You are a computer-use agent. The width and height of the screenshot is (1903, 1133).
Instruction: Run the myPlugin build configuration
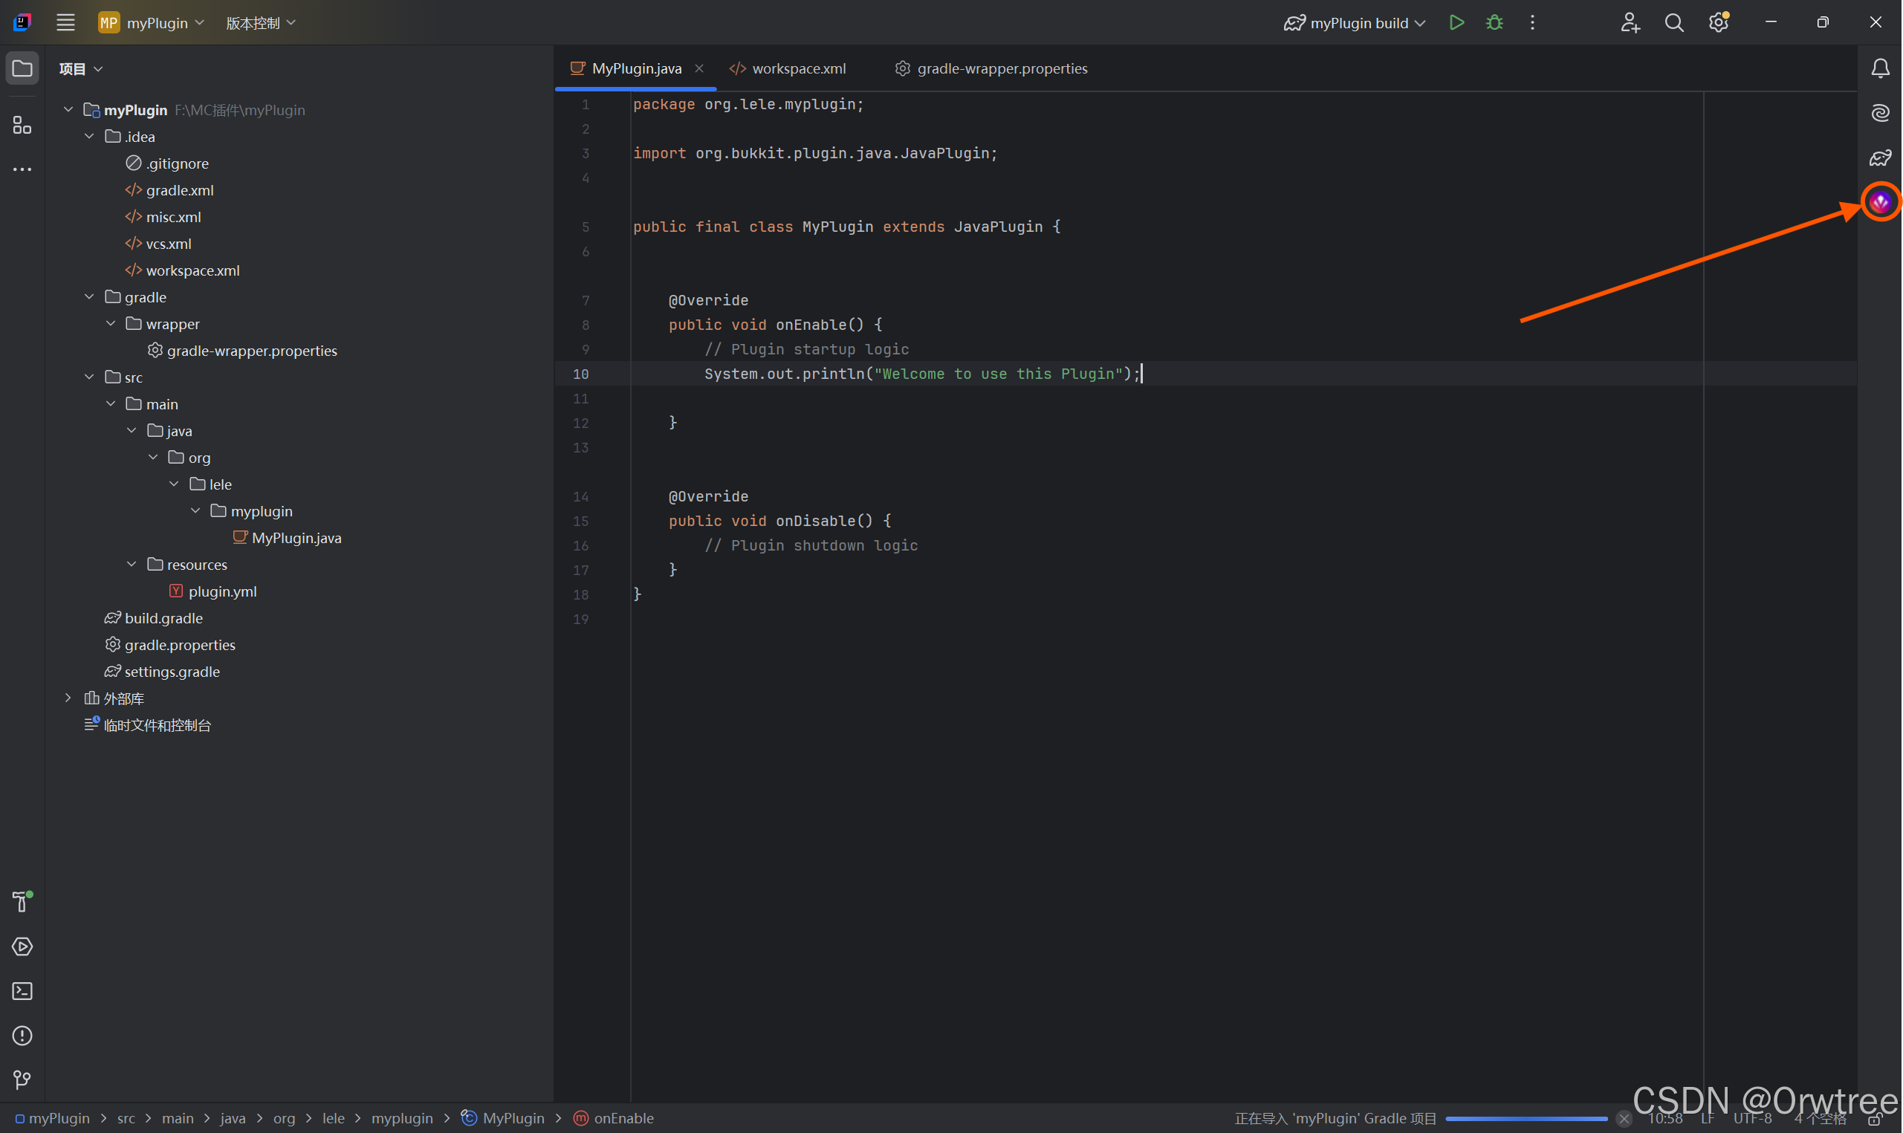pos(1456,23)
